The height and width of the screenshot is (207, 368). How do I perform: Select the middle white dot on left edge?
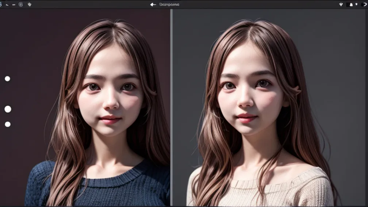(x=8, y=109)
